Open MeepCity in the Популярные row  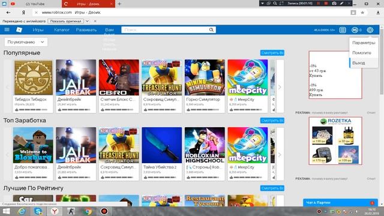248,77
